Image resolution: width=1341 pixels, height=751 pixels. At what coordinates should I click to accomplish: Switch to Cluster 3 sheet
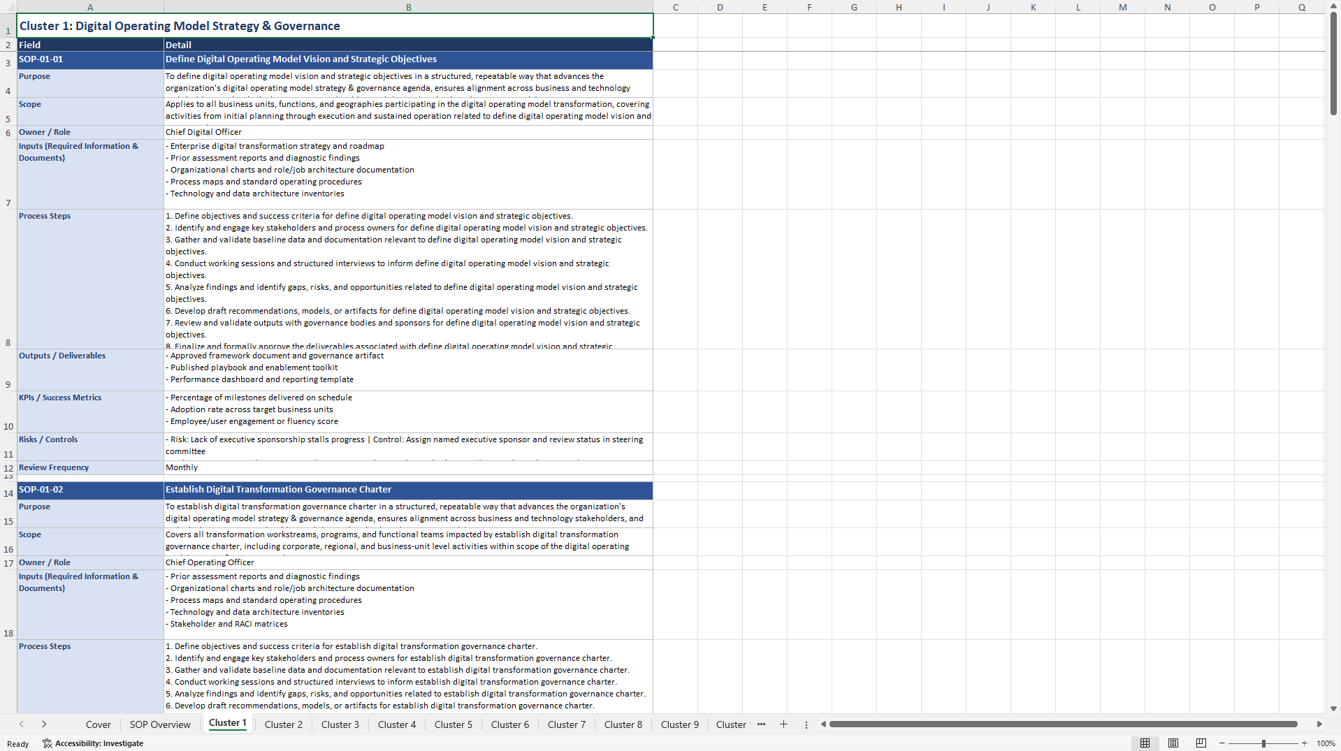[x=340, y=724]
